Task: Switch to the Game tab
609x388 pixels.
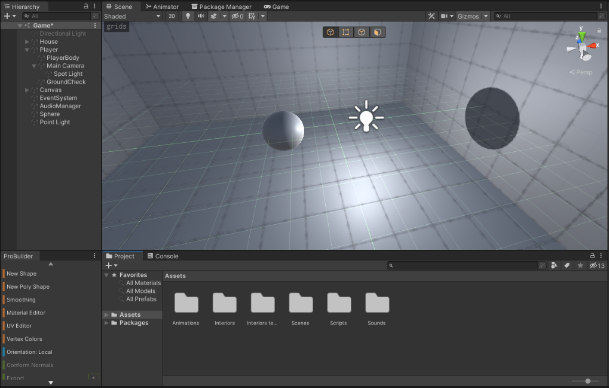Action: pos(276,7)
